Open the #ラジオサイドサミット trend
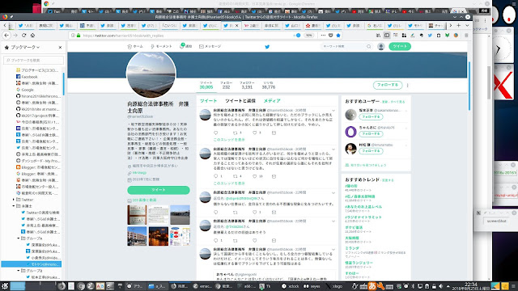Viewport: 518px width, 291px height. tap(363, 217)
